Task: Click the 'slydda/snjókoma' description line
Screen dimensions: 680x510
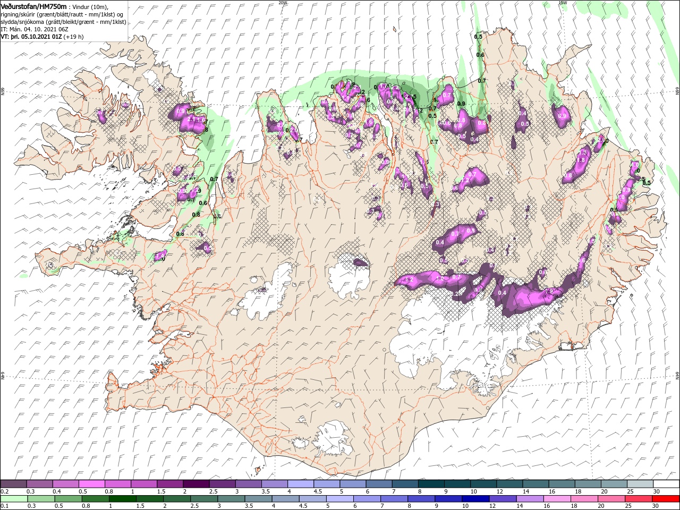Action: (63, 22)
